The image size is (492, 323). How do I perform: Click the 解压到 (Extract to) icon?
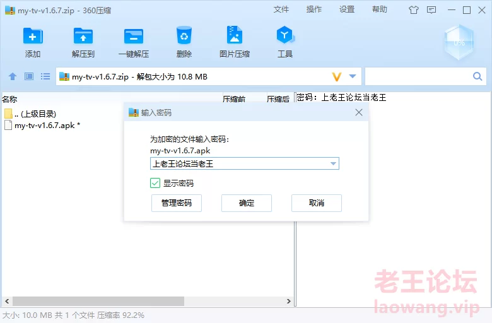83,37
